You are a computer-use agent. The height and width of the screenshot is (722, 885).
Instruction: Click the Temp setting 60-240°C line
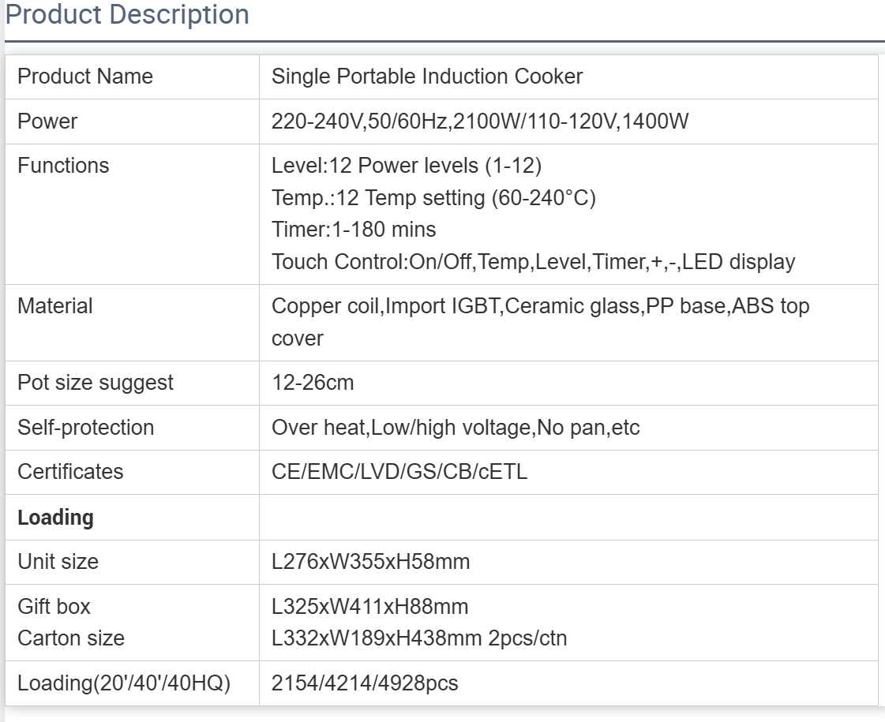point(433,197)
